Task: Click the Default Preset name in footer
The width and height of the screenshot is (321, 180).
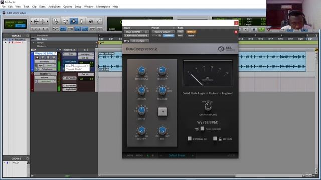Action: pyautogui.click(x=177, y=155)
